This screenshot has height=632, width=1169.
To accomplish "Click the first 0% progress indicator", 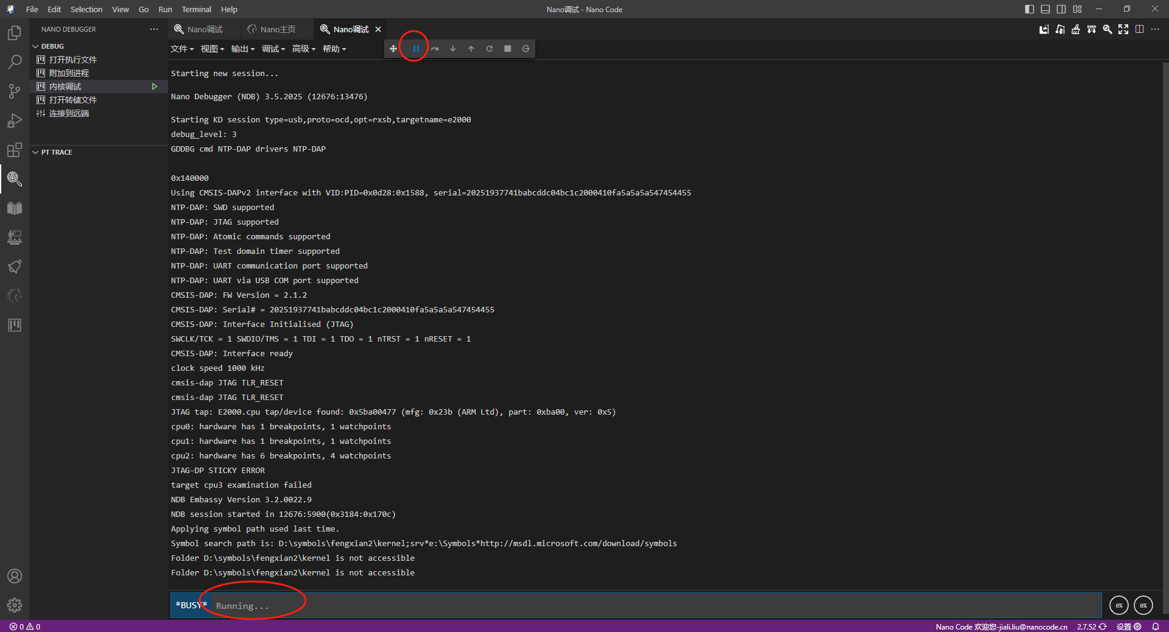I will [1119, 605].
